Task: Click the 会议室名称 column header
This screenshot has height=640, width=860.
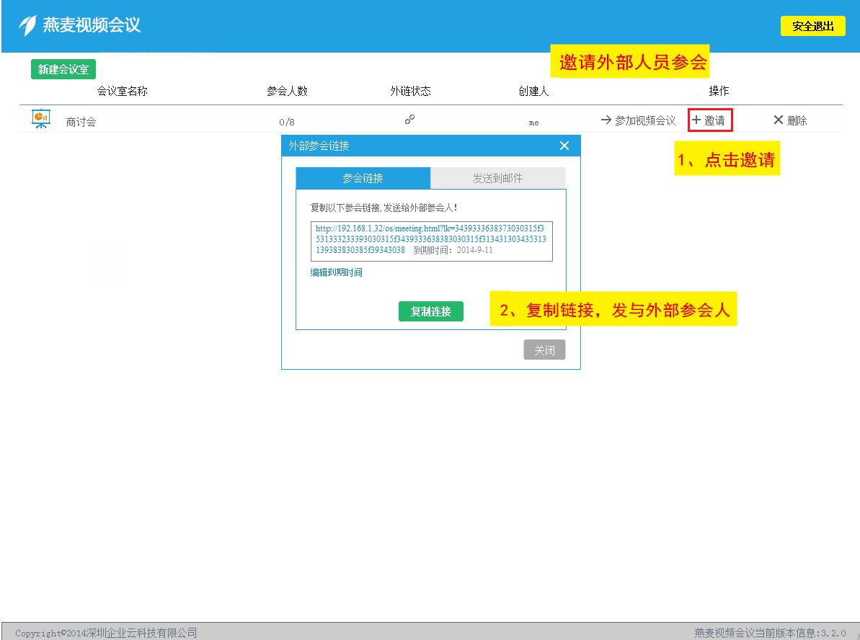Action: tap(122, 91)
